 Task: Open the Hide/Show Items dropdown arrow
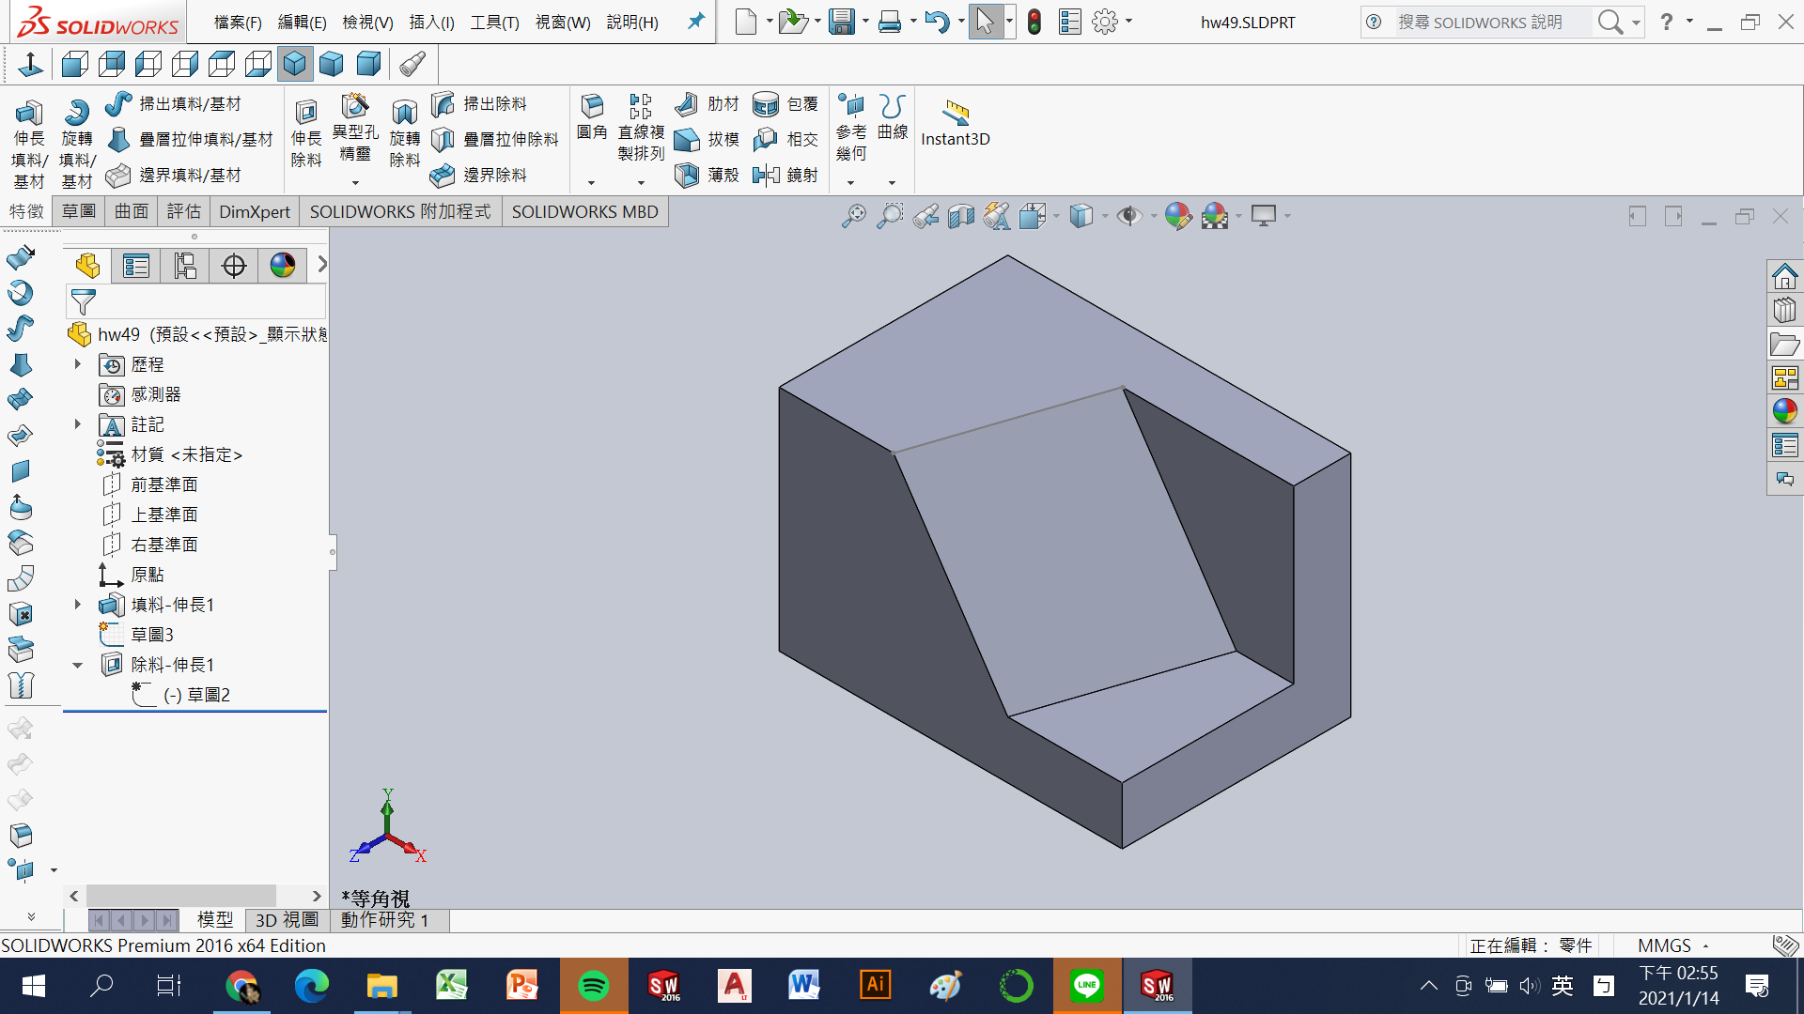(x=1153, y=216)
